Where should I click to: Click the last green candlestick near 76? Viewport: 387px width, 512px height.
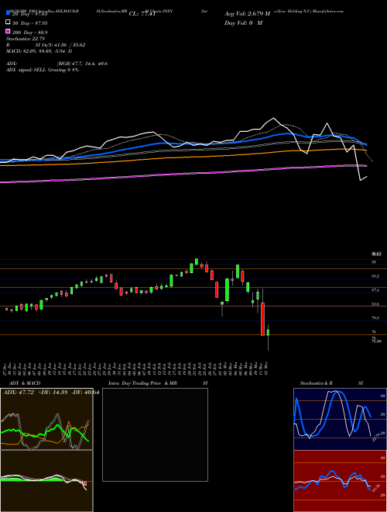[x=268, y=333]
